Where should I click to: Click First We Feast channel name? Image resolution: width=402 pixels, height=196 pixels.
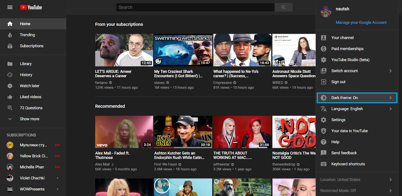pos(166,164)
